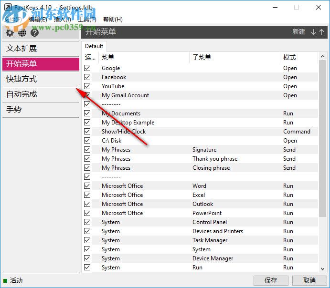
Task: Click the 保存 button
Action: pos(271,280)
